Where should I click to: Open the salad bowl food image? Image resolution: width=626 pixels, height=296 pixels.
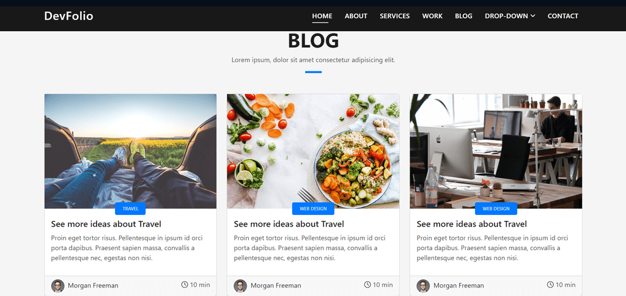pyautogui.click(x=313, y=151)
